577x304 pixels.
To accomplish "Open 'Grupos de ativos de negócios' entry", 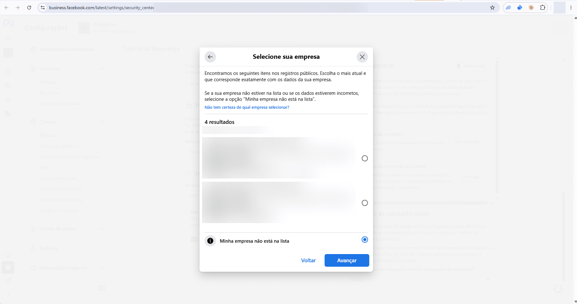I will (69, 157).
